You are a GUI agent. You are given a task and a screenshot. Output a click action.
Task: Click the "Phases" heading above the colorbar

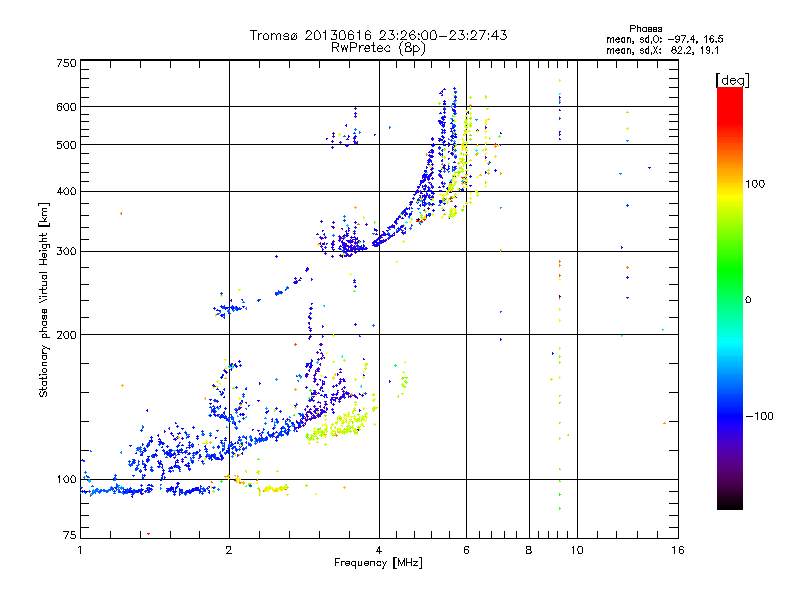(x=645, y=29)
